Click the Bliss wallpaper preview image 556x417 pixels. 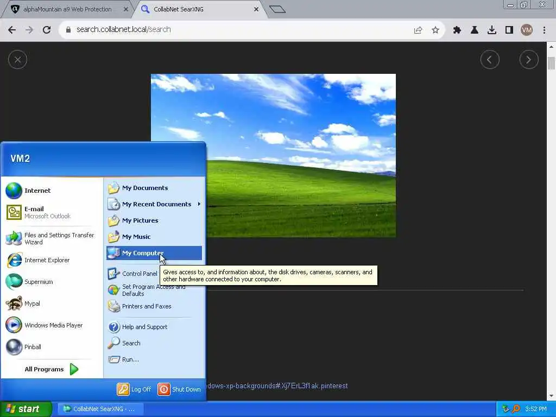274,155
